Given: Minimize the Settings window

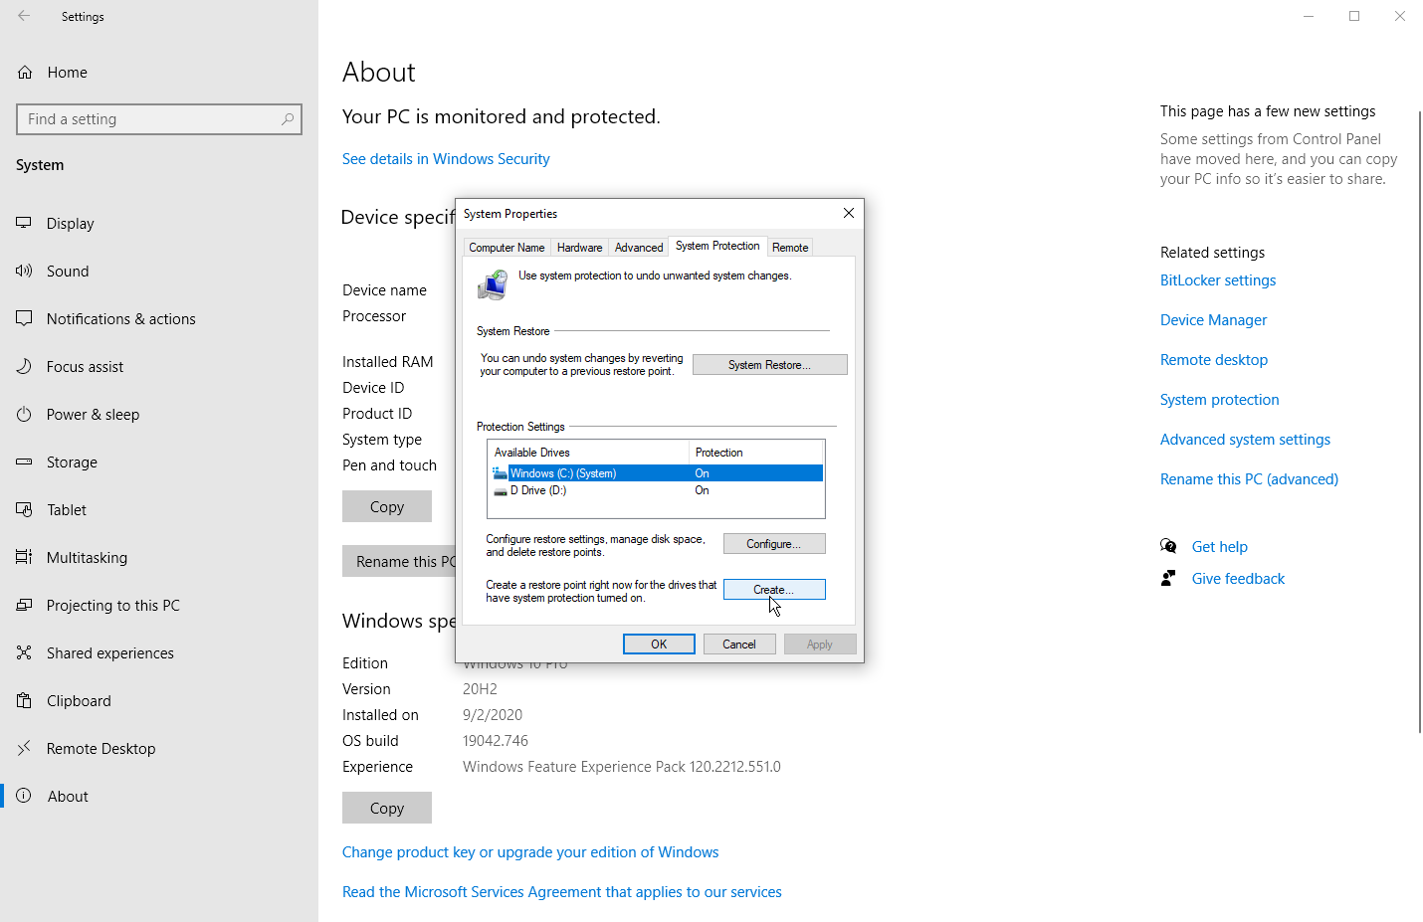Looking at the screenshot, I should (1309, 16).
